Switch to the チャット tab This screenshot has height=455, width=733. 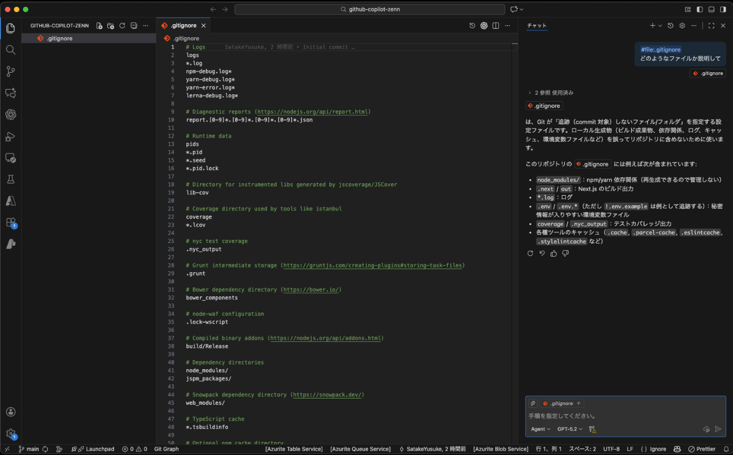tap(537, 25)
